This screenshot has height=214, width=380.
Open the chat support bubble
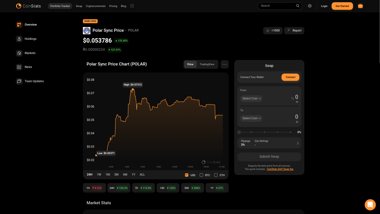(x=370, y=205)
